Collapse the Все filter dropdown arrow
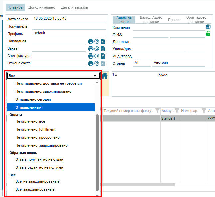 click(95, 76)
